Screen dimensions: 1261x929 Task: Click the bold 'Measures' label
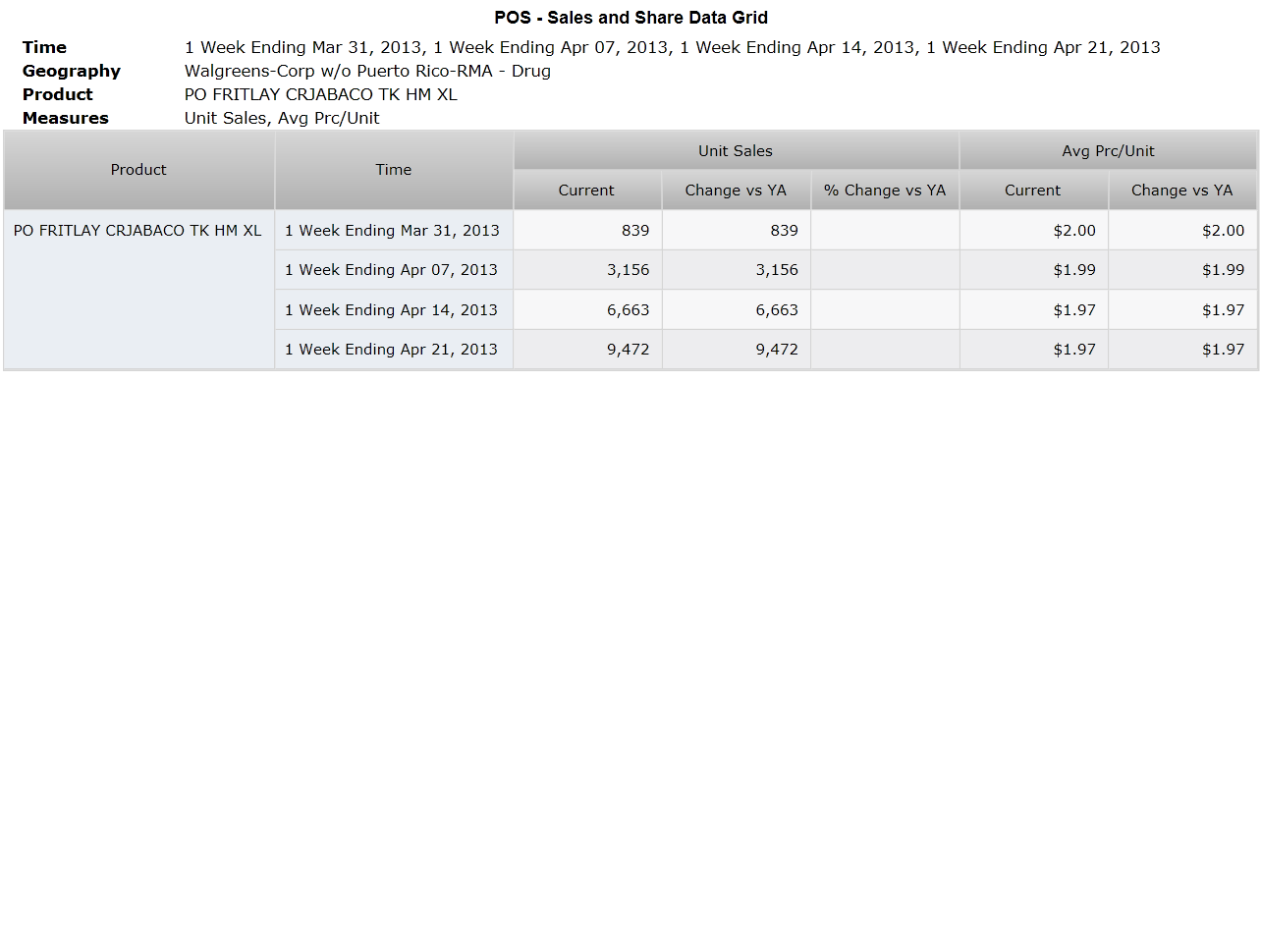(x=66, y=118)
